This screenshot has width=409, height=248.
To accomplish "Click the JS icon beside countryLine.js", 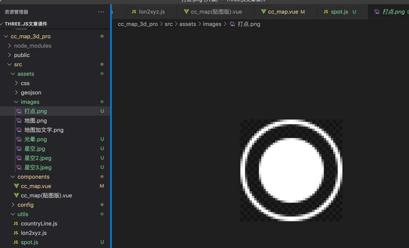I will (x=16, y=223).
